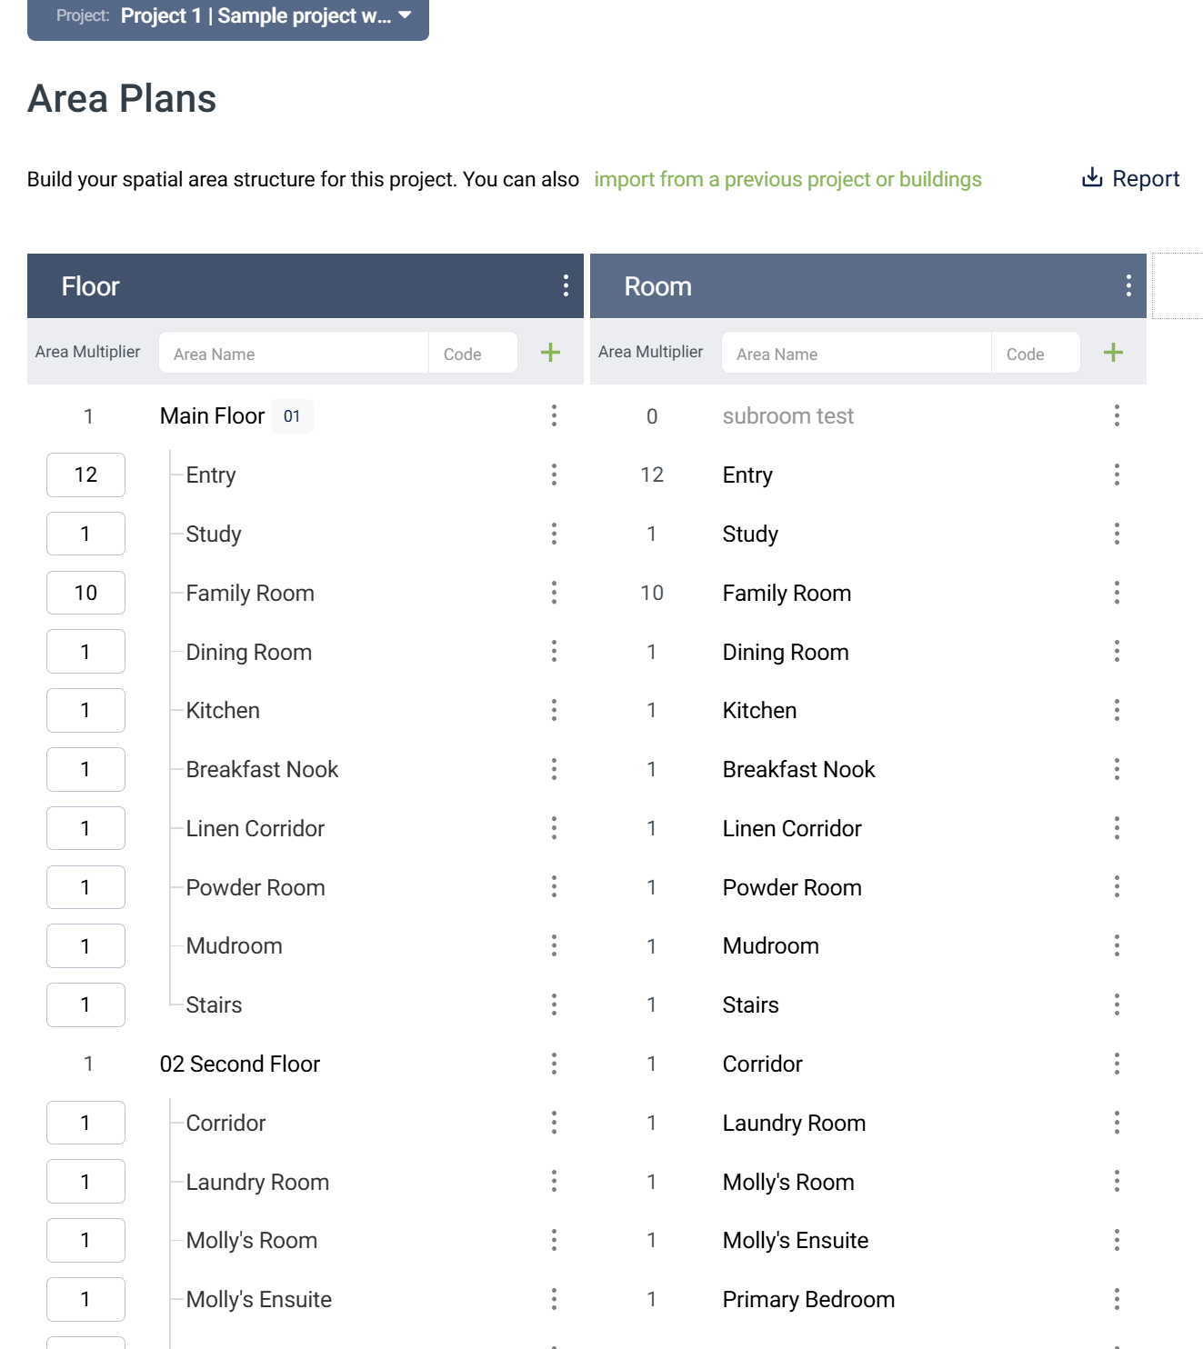Screen dimensions: 1203x1349
Task: Select Main Floor in the floor tree
Action: (212, 416)
